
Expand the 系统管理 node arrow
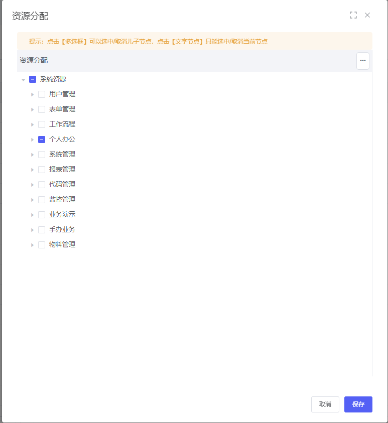32,155
